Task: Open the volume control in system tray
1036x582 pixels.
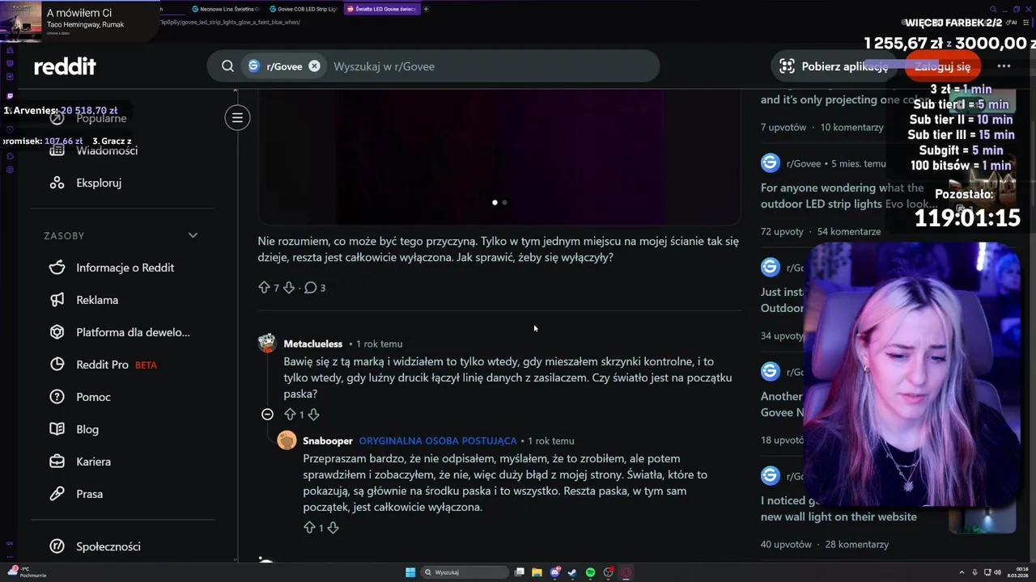Action: click(996, 572)
